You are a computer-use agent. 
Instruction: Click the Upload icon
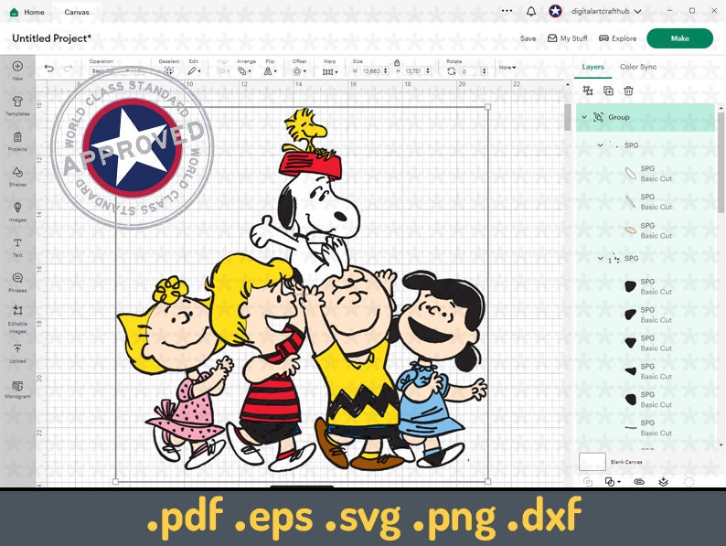tap(17, 348)
